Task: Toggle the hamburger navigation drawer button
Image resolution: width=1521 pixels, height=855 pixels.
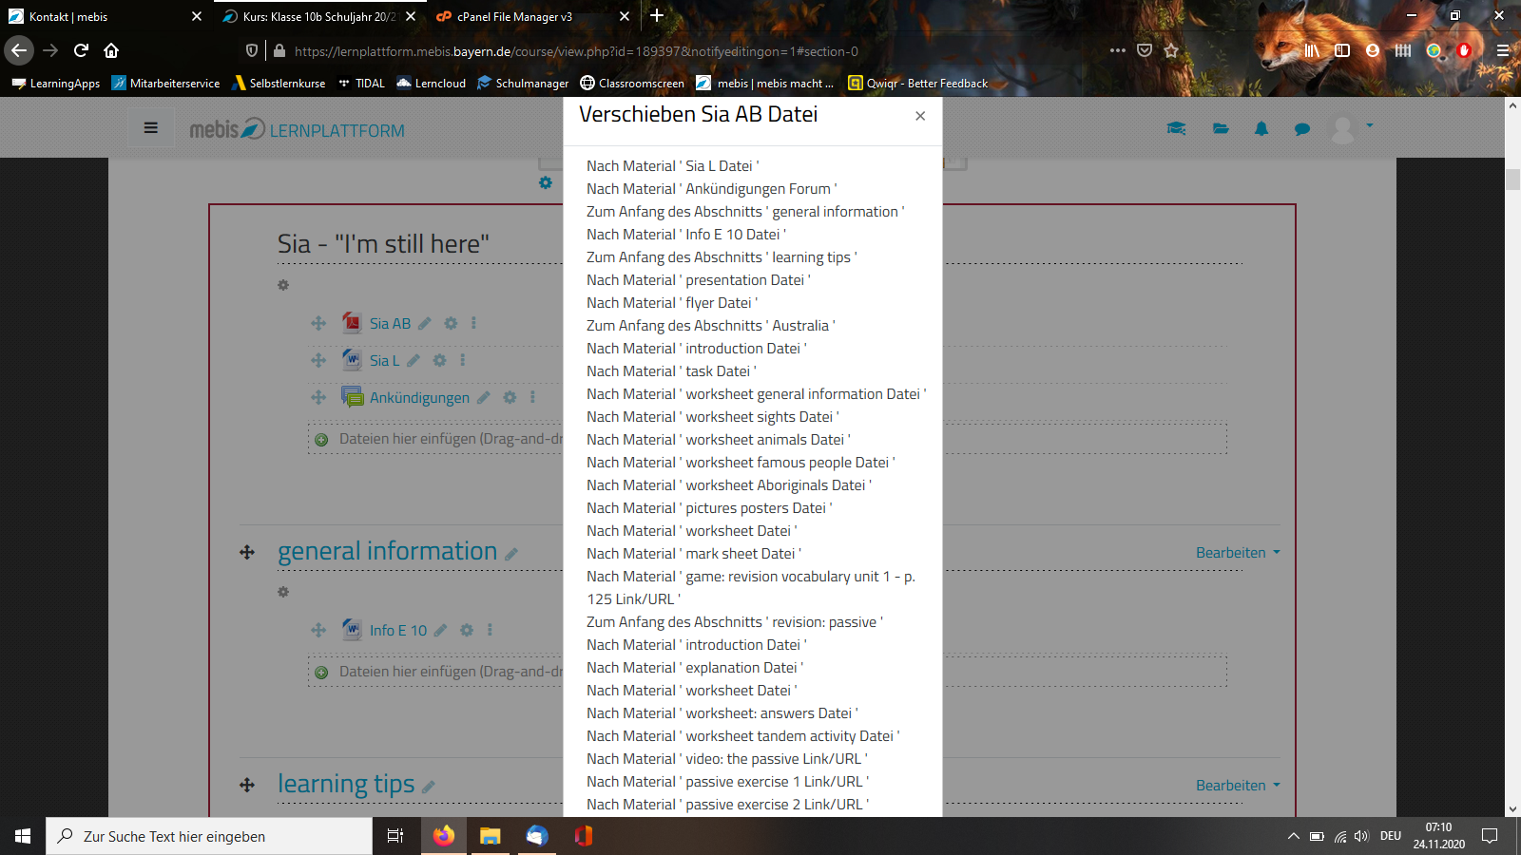Action: coord(151,128)
